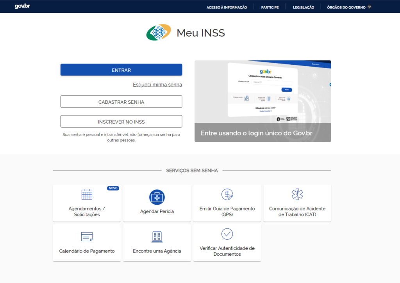The width and height of the screenshot is (400, 283).
Task: Open Acesso à Informação menu item
Action: (x=227, y=7)
